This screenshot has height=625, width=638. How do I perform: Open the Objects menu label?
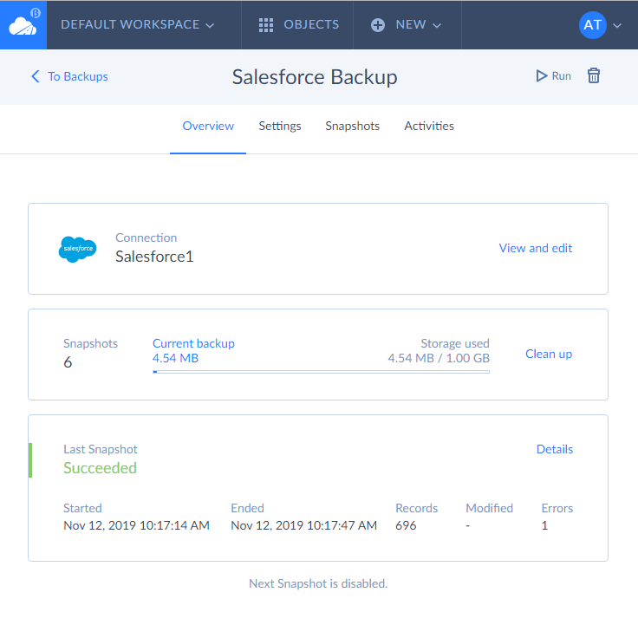[311, 25]
